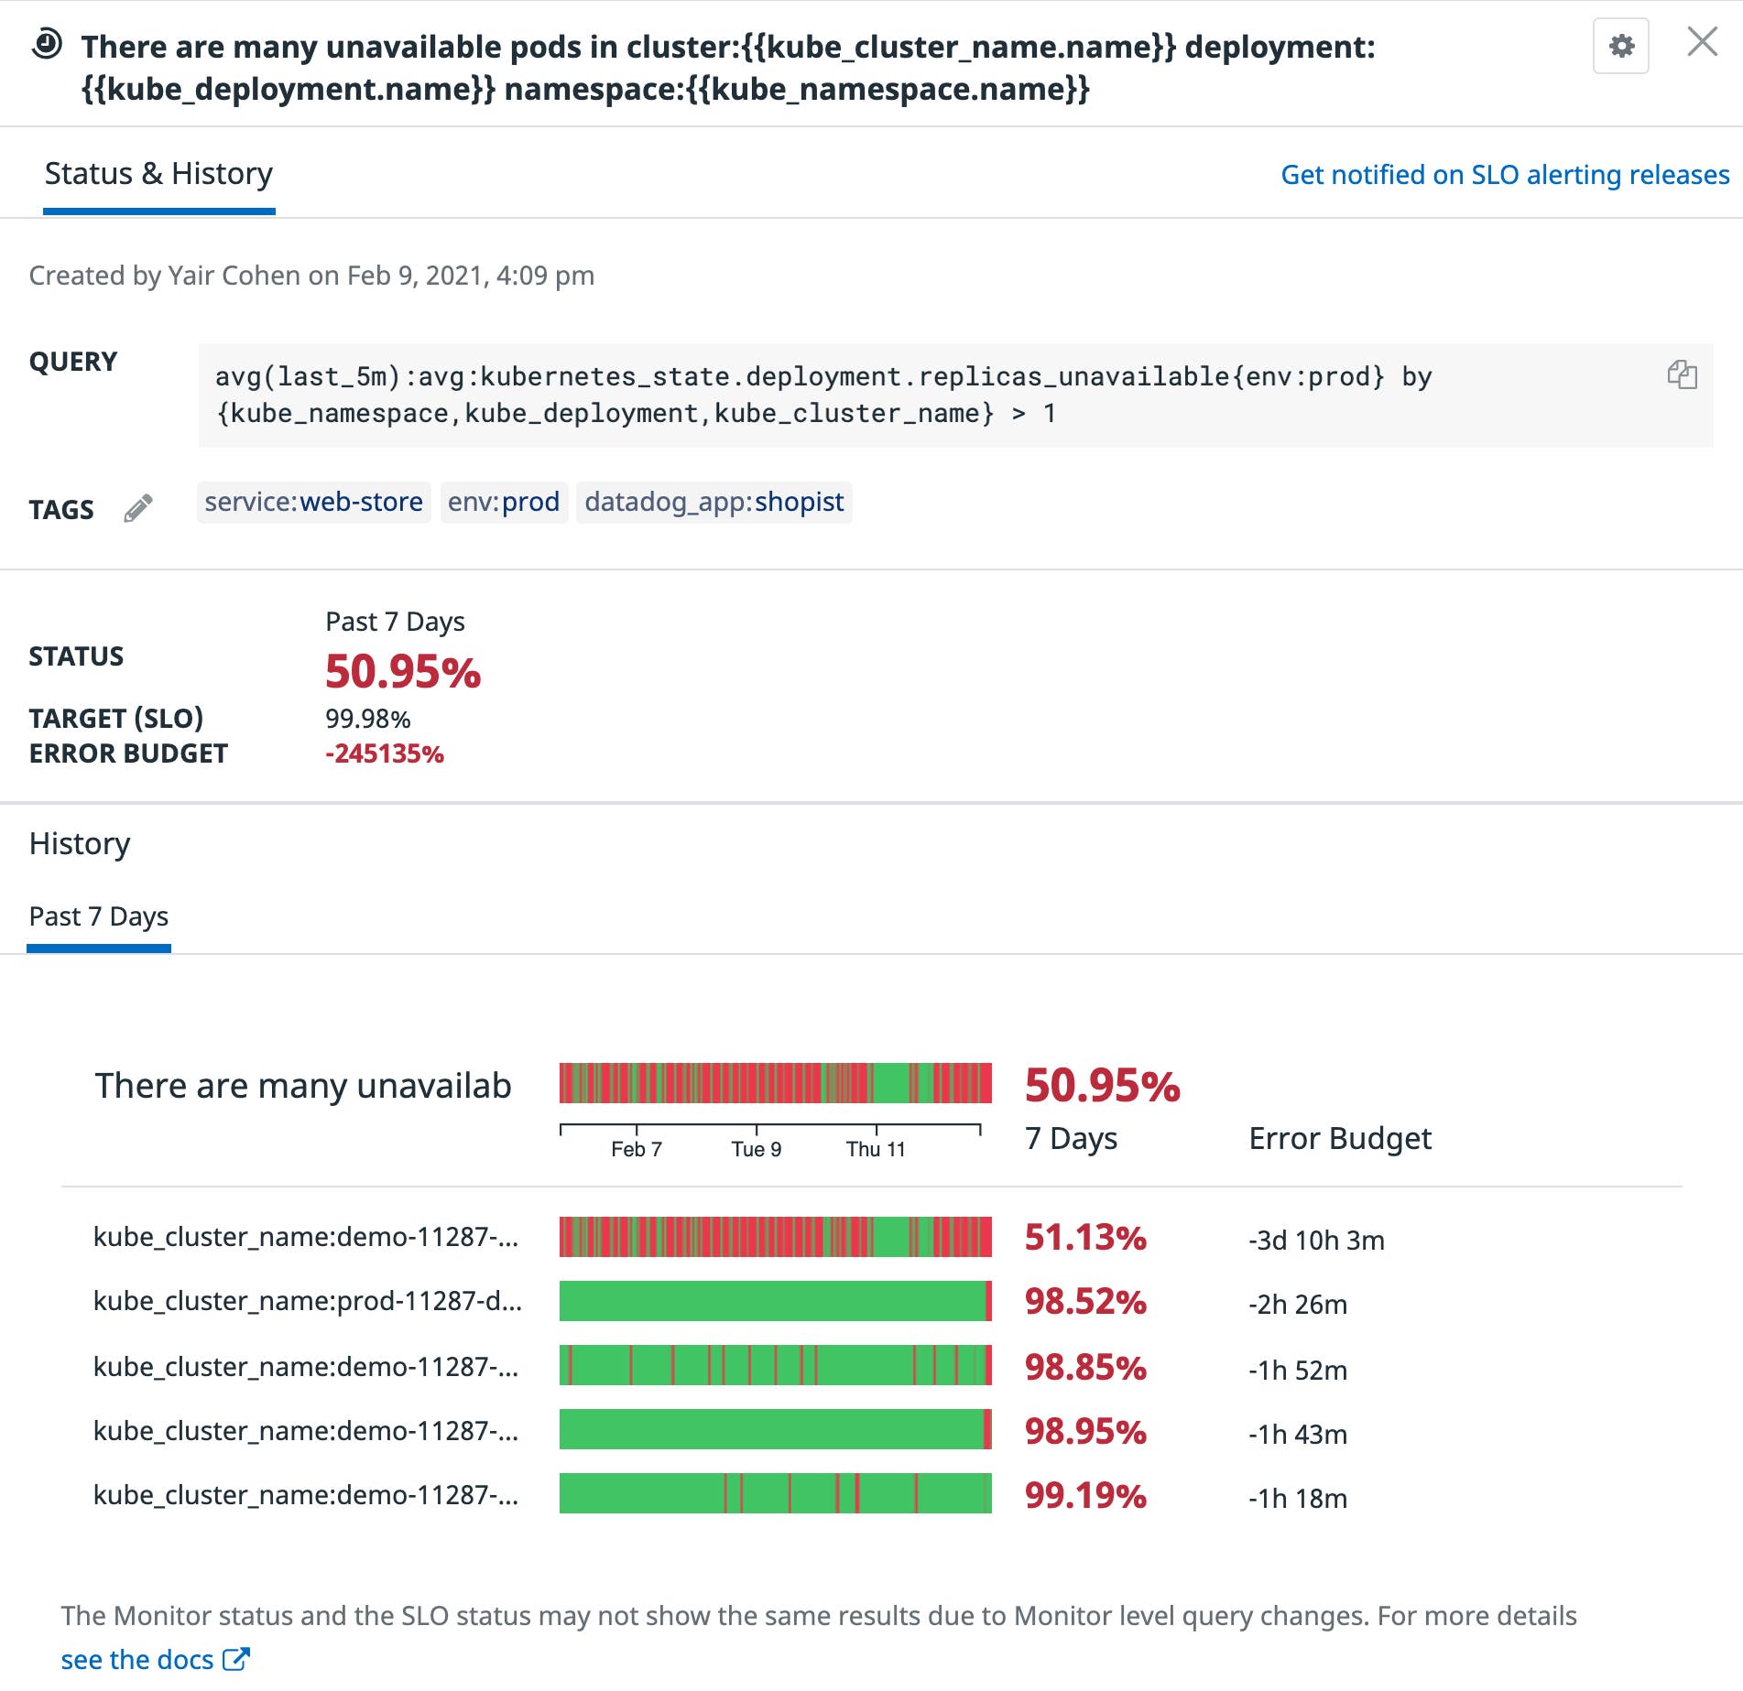Image resolution: width=1743 pixels, height=1691 pixels.
Task: Open the see the docs link
Action: (137, 1657)
